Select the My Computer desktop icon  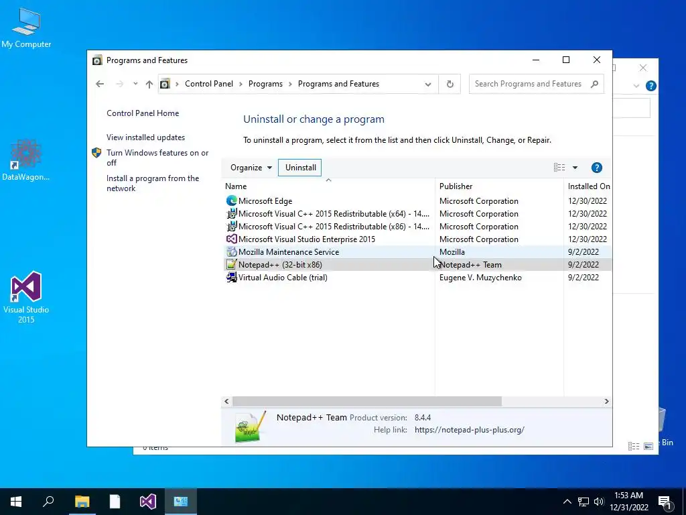click(x=26, y=28)
